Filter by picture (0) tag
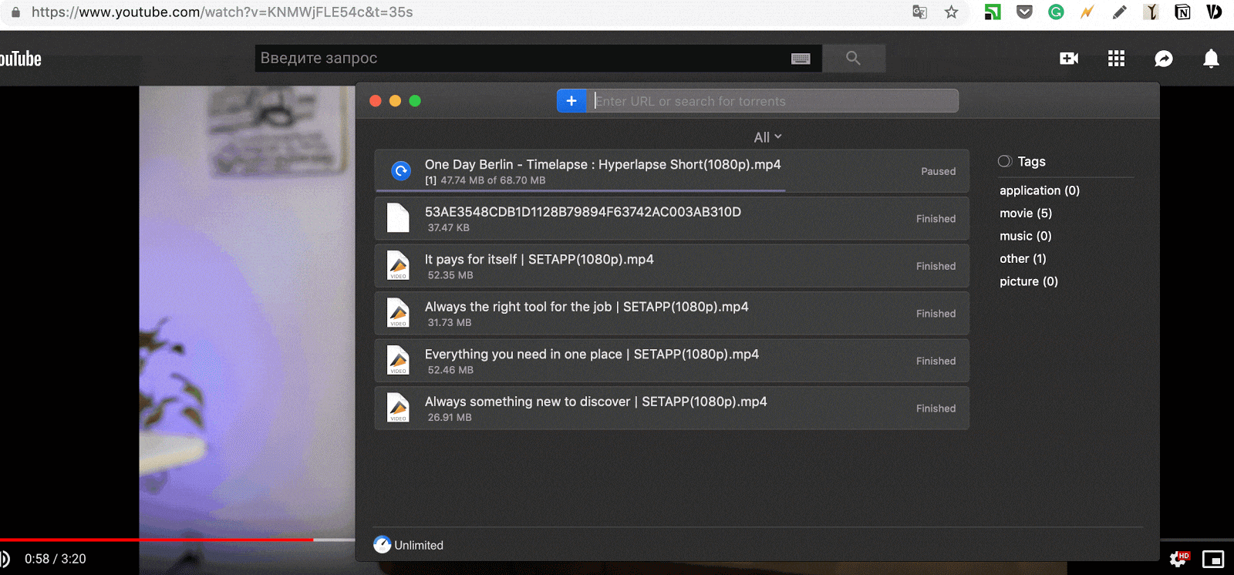1234x575 pixels. (x=1028, y=281)
